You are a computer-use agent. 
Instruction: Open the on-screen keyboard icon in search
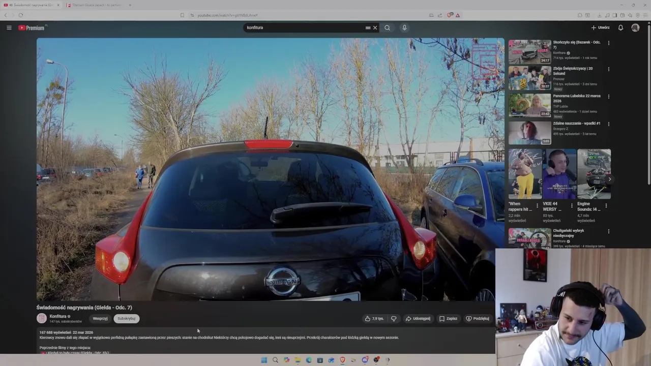[x=368, y=28]
